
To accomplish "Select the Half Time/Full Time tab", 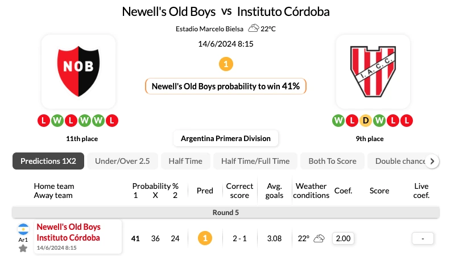I will 255,161.
